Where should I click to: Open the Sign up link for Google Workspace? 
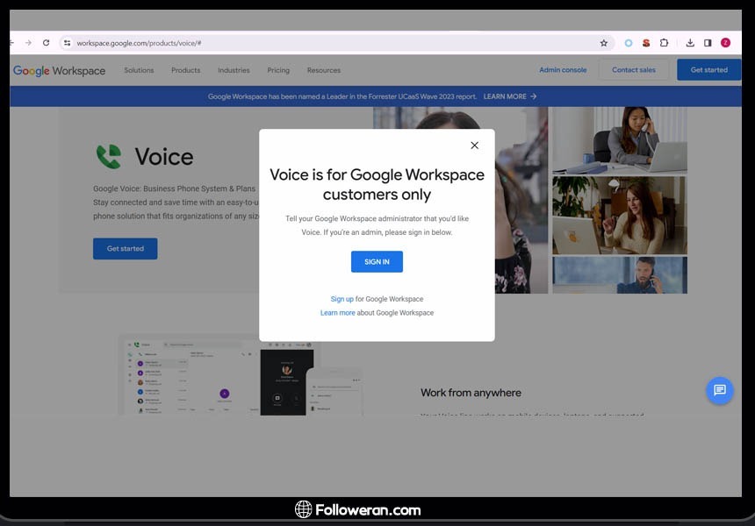pos(342,299)
